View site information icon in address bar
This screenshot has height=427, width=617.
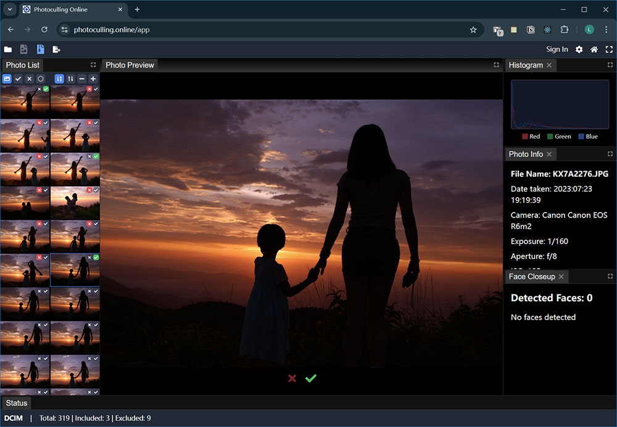(65, 30)
